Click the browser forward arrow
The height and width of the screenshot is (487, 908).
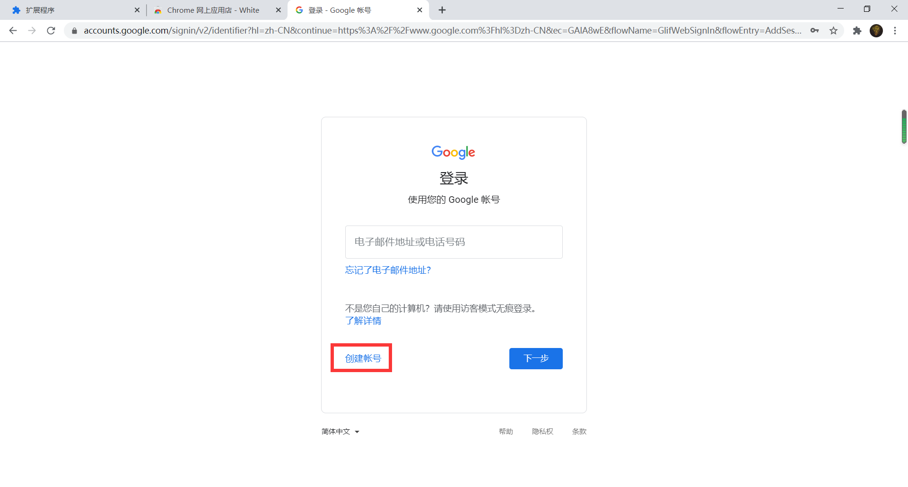point(32,31)
